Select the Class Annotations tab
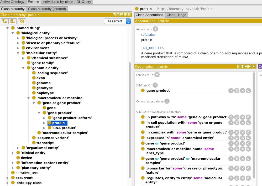 click(149, 15)
